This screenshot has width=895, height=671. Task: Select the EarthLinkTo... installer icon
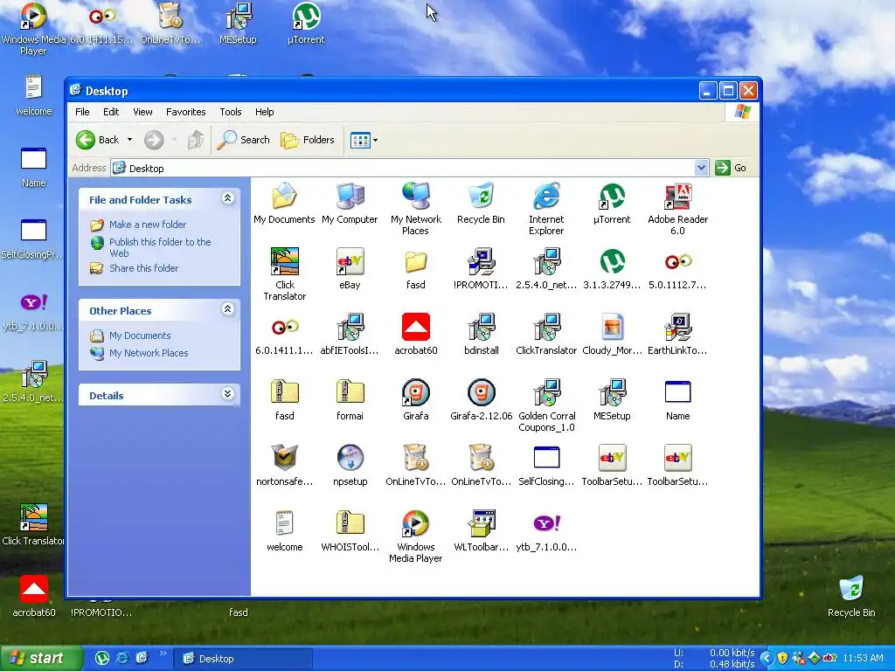pos(677,328)
